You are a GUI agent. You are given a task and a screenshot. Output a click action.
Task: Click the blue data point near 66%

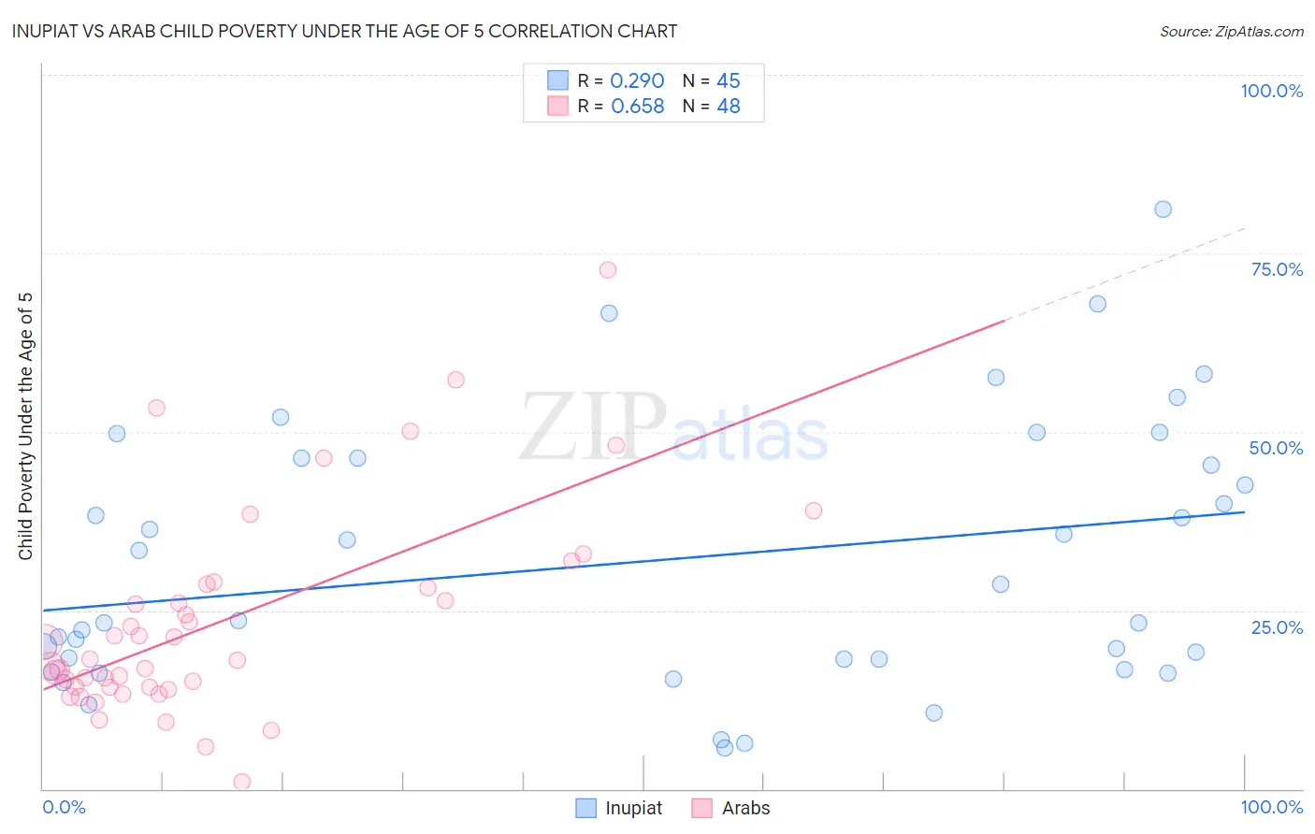[x=609, y=313]
